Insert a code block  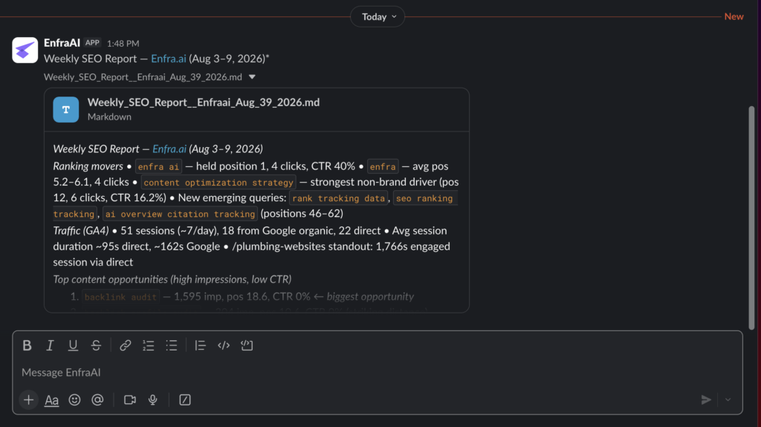pos(247,345)
